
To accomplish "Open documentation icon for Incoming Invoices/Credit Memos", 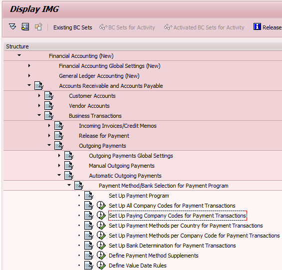I will (59, 126).
